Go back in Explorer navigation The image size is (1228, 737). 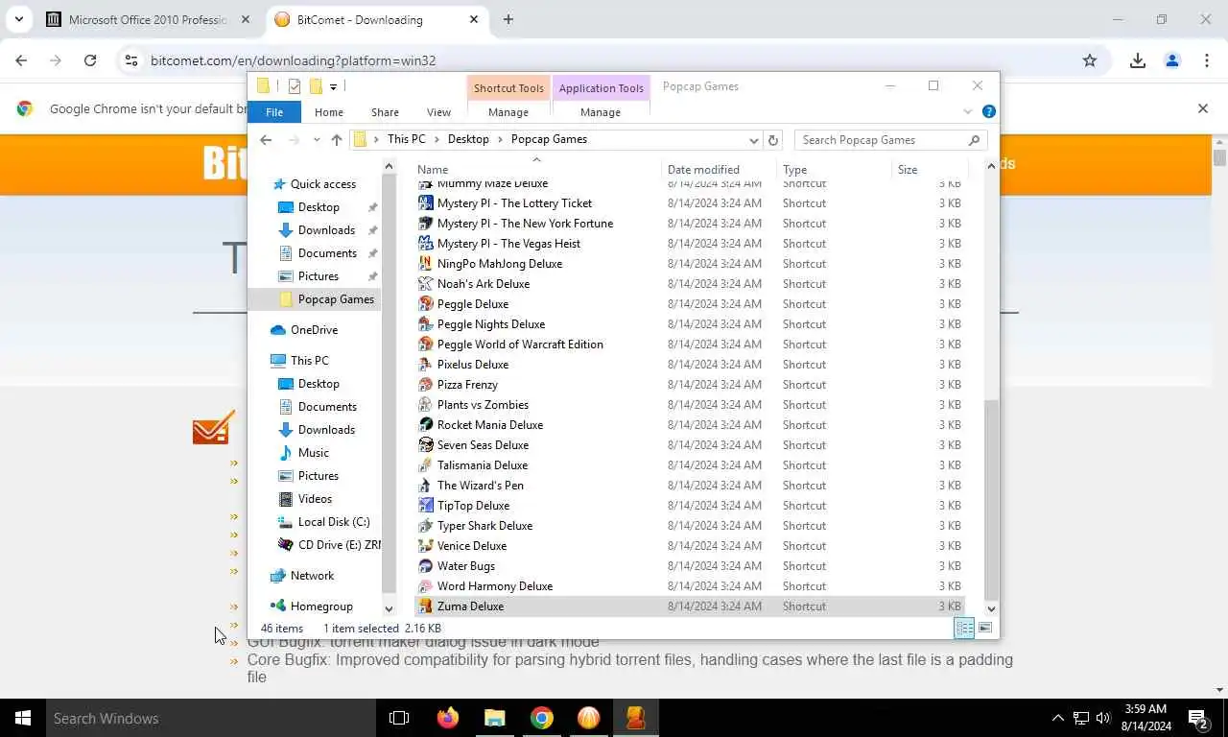tap(266, 140)
